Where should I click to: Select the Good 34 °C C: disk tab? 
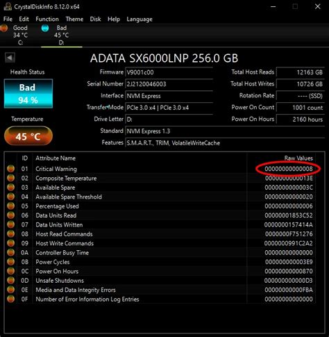point(20,35)
